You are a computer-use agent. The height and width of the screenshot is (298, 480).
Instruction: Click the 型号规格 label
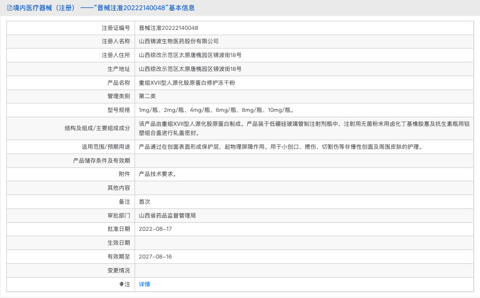tap(119, 110)
